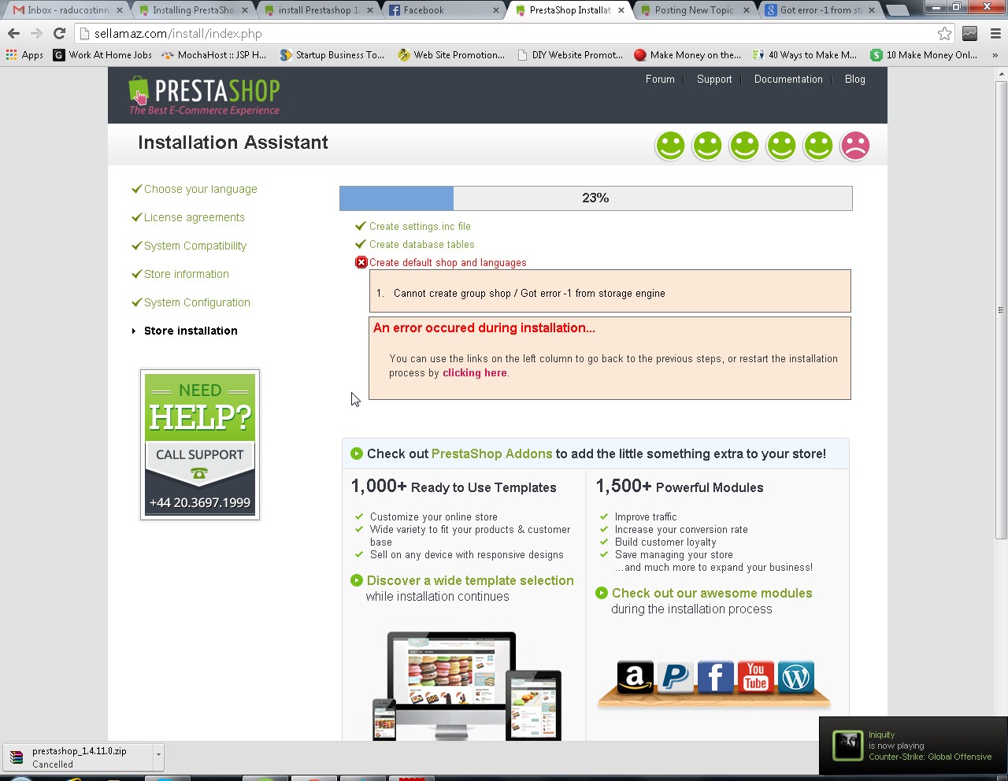Open the Web Site Promotion bookmark
Viewport: 1008px width, 781px height.
point(451,55)
